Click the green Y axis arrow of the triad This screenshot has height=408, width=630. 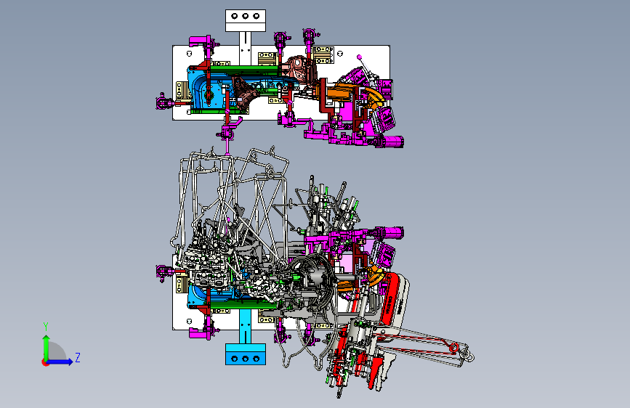coord(47,347)
